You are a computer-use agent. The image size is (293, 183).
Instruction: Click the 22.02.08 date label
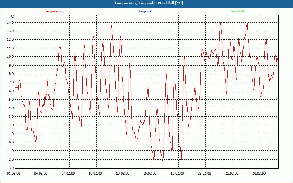205,173
